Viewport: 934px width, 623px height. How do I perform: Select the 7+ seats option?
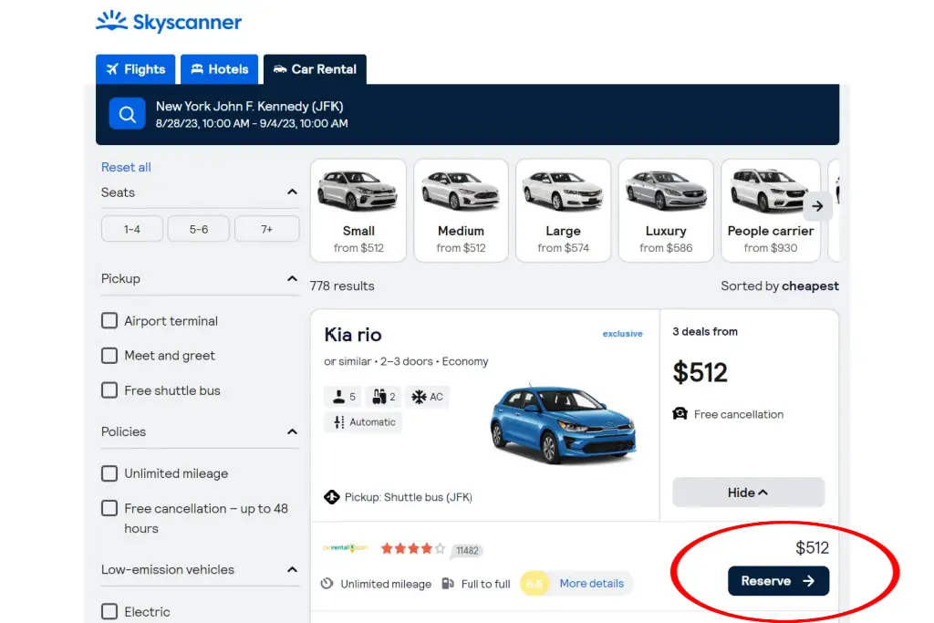[267, 229]
